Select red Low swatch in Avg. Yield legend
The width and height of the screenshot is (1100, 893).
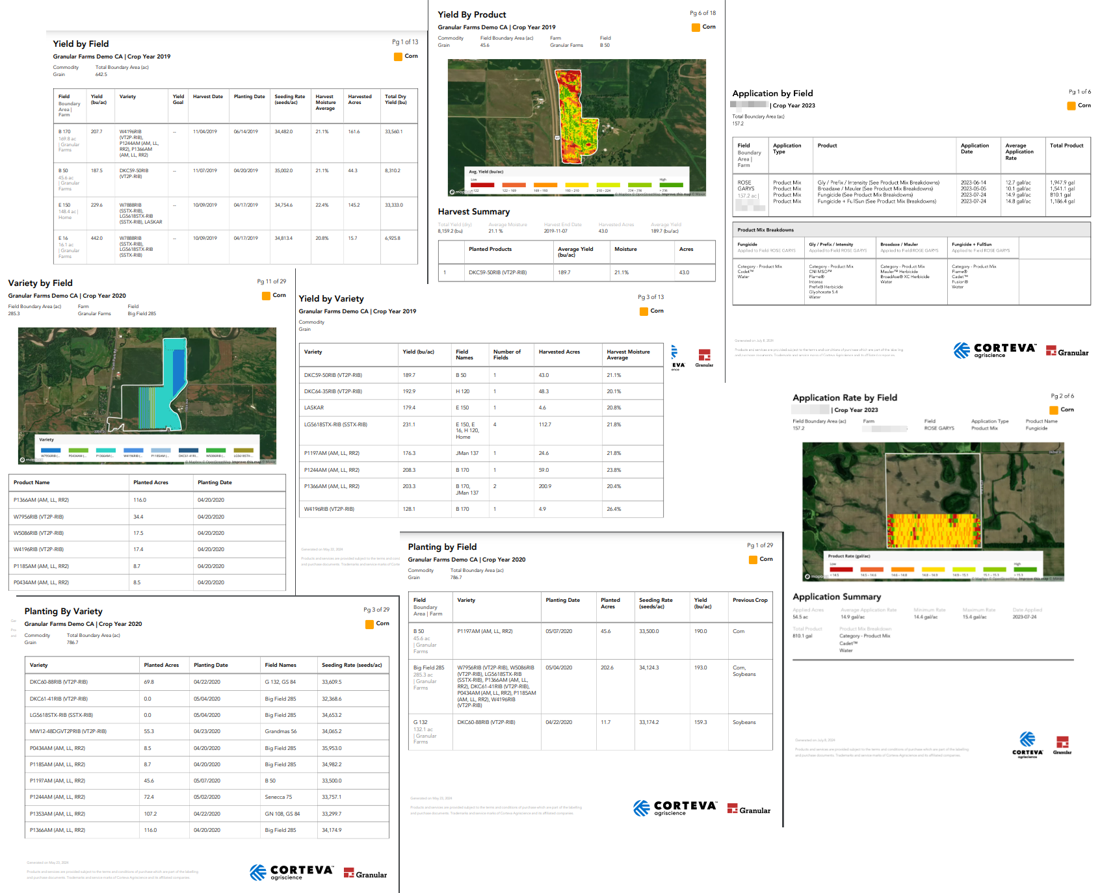482,185
